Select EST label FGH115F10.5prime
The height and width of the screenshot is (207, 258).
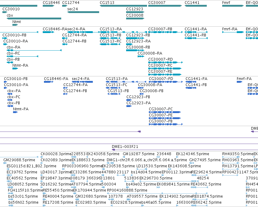[25, 190]
